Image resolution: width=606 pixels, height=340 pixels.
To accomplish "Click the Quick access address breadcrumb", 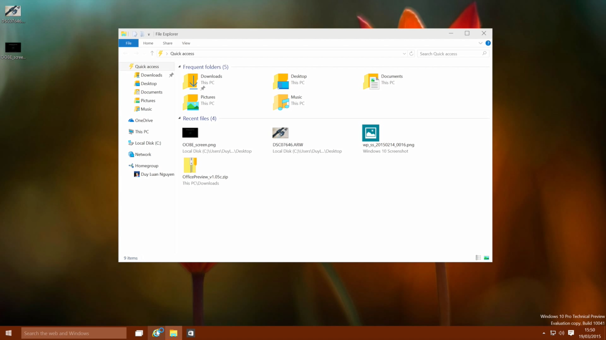I will (182, 54).
